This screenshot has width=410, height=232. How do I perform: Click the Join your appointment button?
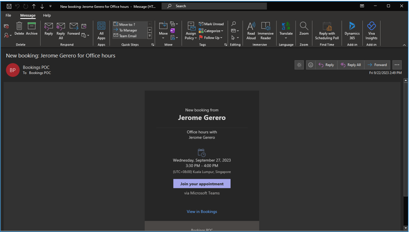click(201, 184)
